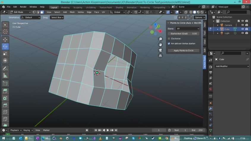Choose the Scale tool
The image size is (251, 141).
tap(5, 54)
